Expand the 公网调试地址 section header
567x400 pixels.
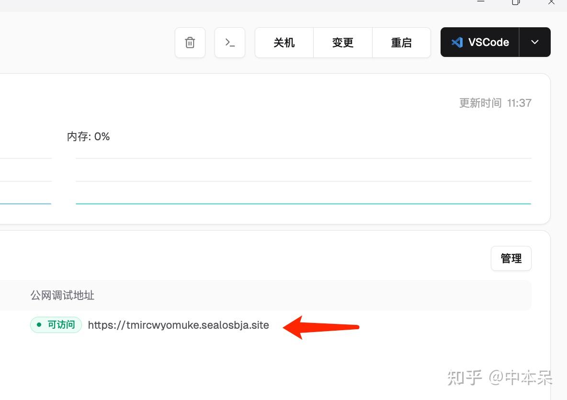click(62, 295)
